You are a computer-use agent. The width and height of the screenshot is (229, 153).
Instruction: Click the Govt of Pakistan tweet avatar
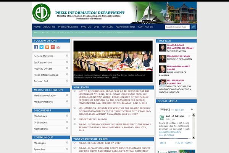[x=162, y=117]
